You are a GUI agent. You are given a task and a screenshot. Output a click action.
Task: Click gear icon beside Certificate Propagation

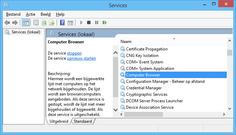123,49
